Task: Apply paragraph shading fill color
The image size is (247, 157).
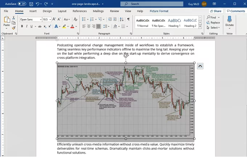Action: pyautogui.click(x=115, y=26)
